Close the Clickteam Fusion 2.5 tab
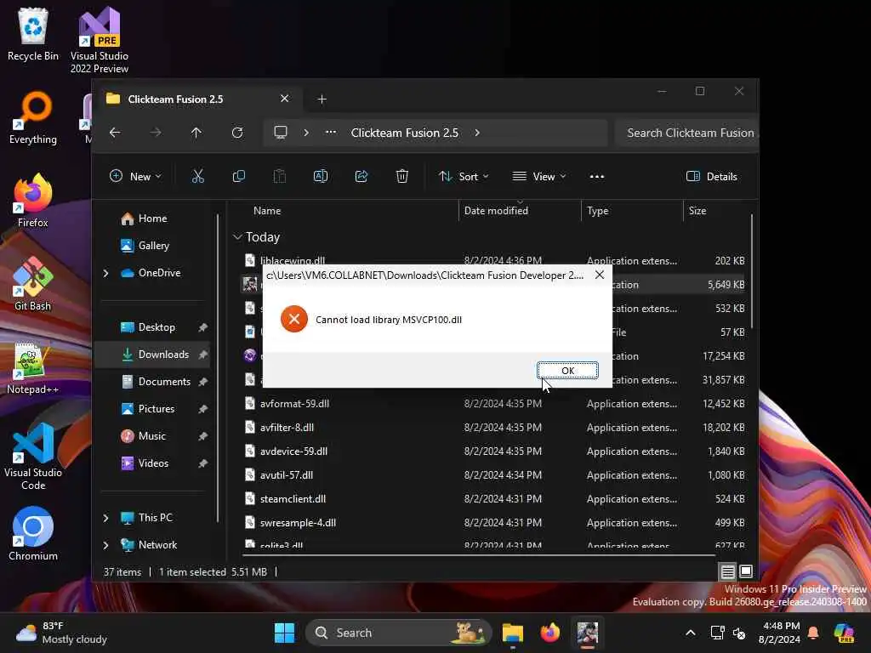 point(284,99)
